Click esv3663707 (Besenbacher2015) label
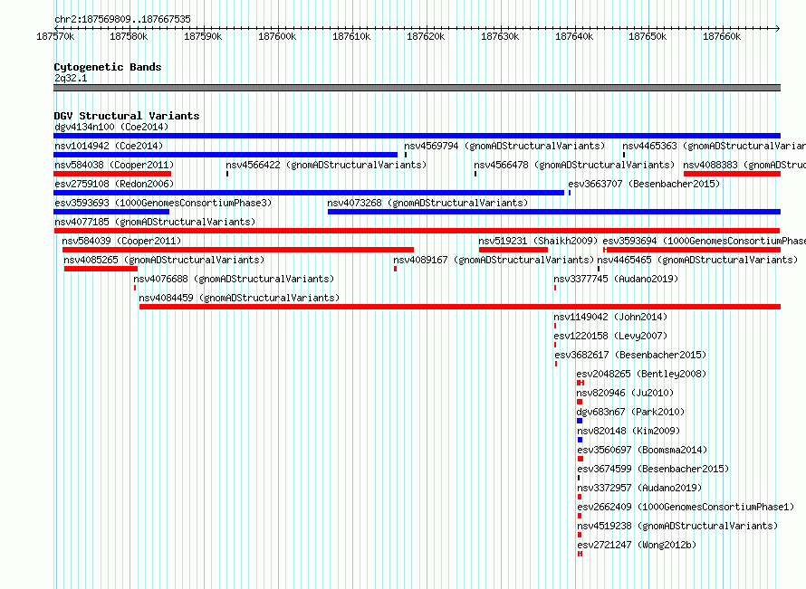The image size is (806, 589). (x=644, y=184)
